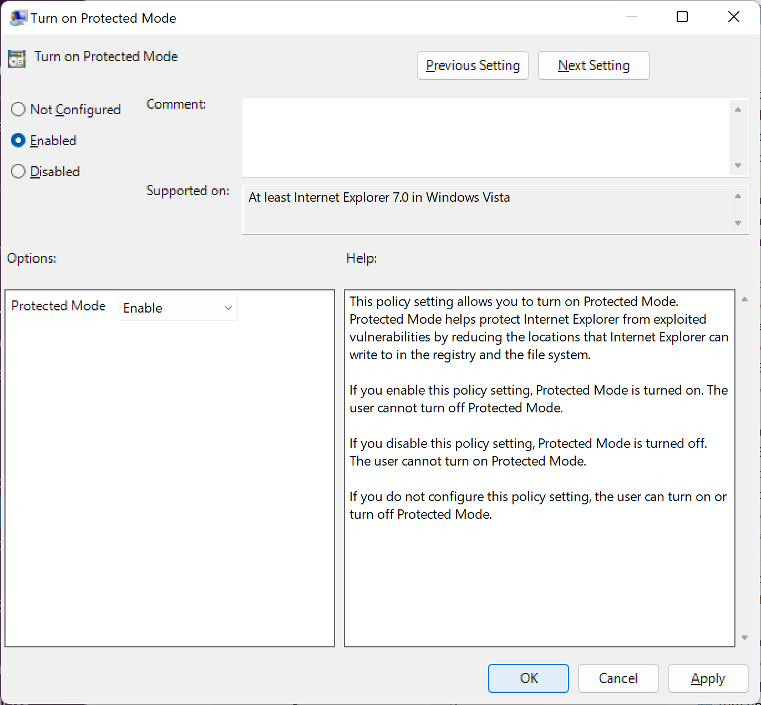
Task: Click the 'Protected Mode' option label
Action: (x=59, y=306)
